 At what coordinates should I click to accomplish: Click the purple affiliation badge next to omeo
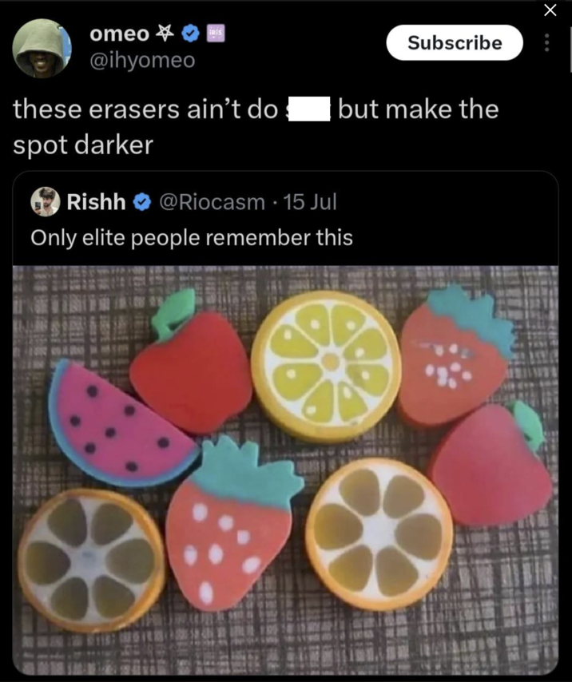click(216, 34)
